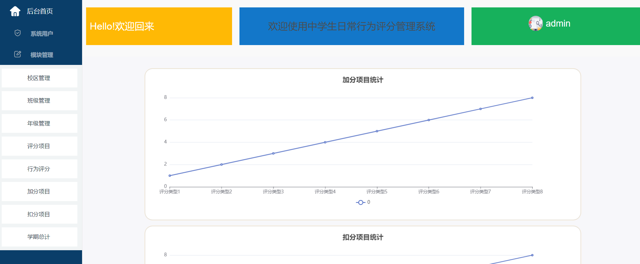Click the data point above 评分类型8 in 加分项目统计
640x264 pixels.
click(x=532, y=98)
